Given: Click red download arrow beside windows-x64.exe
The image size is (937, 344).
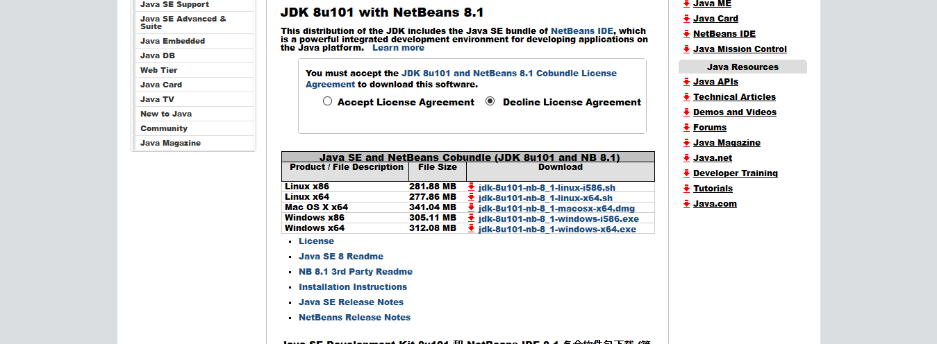Looking at the screenshot, I should coord(471,229).
